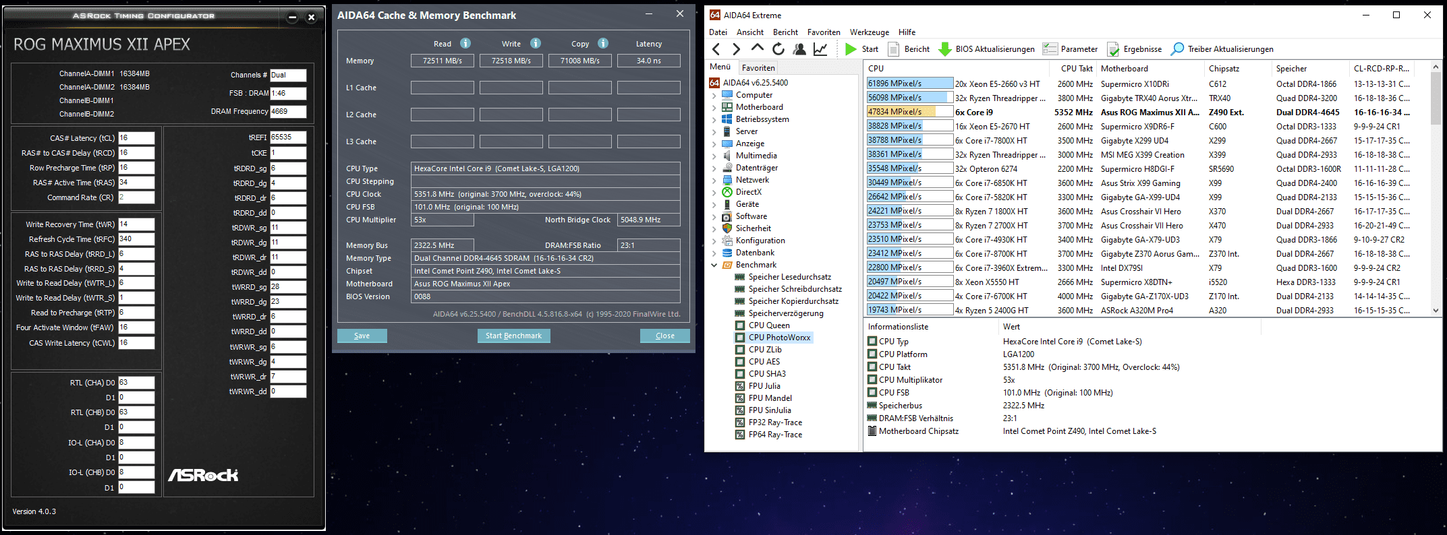Open the Werkzeuge menu
Image resolution: width=1447 pixels, height=535 pixels.
(870, 32)
